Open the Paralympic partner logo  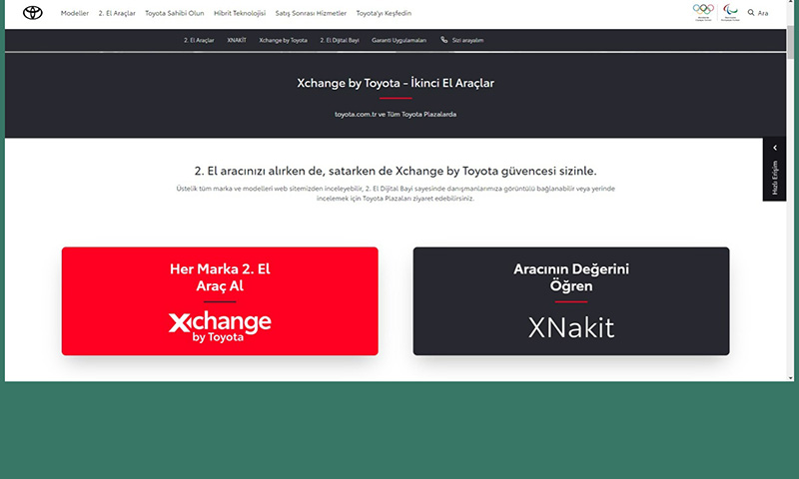coord(730,12)
